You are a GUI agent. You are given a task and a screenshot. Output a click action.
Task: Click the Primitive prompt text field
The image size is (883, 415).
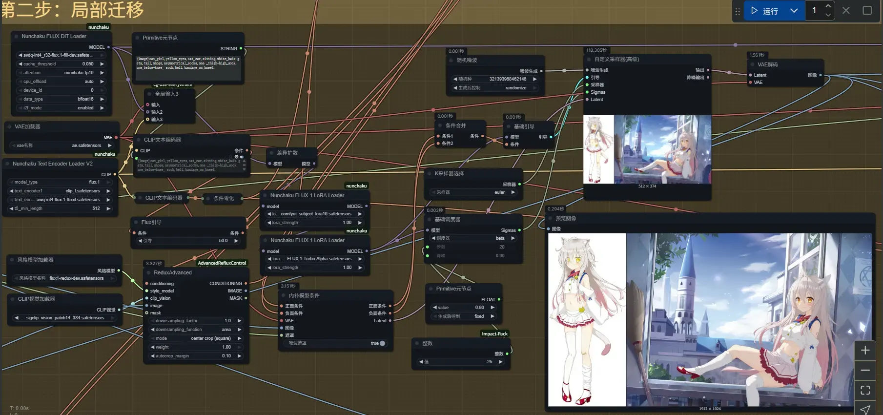coord(188,67)
